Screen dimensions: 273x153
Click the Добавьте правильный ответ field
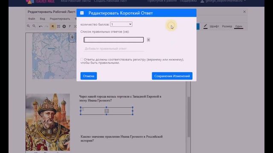click(x=114, y=48)
